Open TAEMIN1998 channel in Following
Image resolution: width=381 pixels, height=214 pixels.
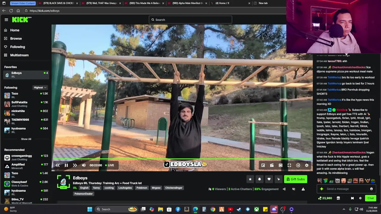click(x=26, y=121)
